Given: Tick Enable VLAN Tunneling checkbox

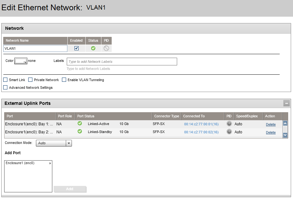Looking at the screenshot, I should [64, 80].
